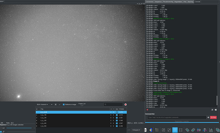Viewport: 220px width, 133px height.
Task: Open the B&W channel dropdown
Action: point(42,104)
